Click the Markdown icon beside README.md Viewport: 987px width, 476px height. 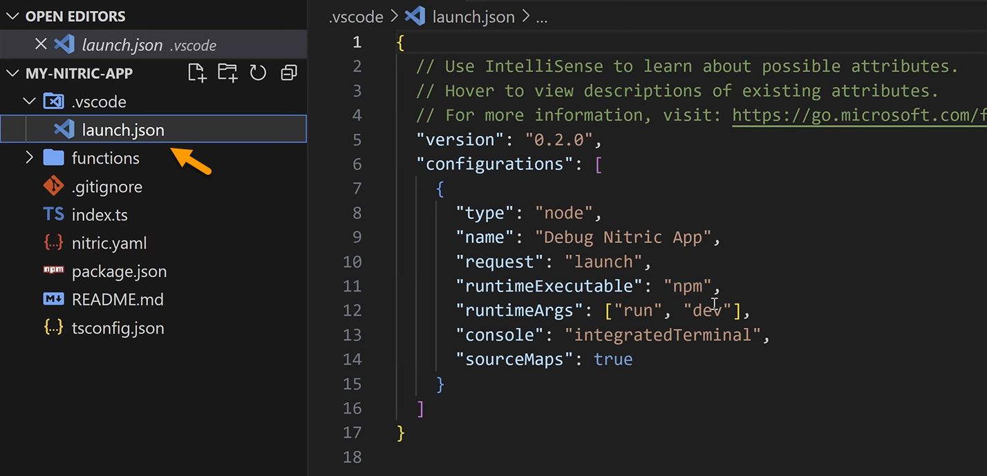coord(53,299)
